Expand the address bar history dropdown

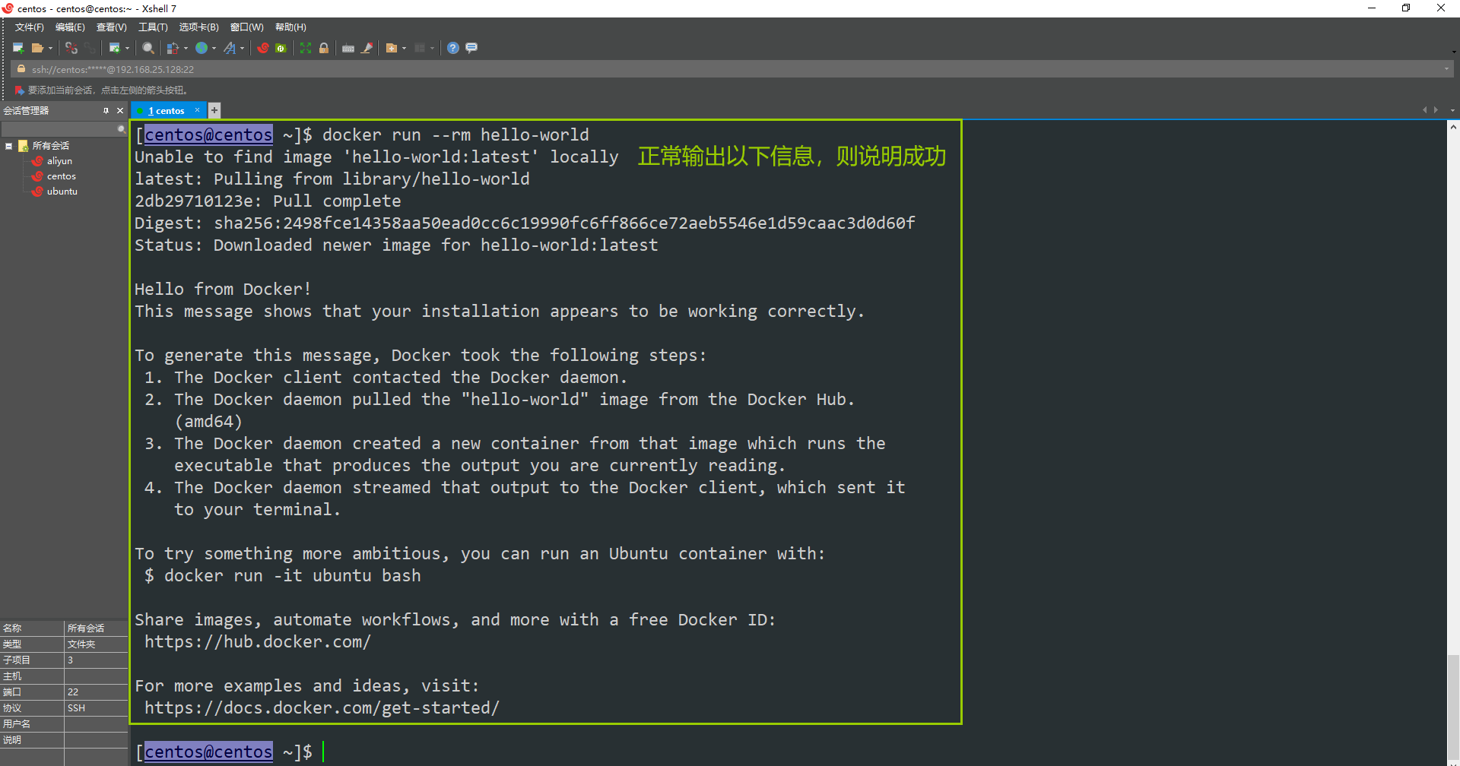pos(1446,69)
